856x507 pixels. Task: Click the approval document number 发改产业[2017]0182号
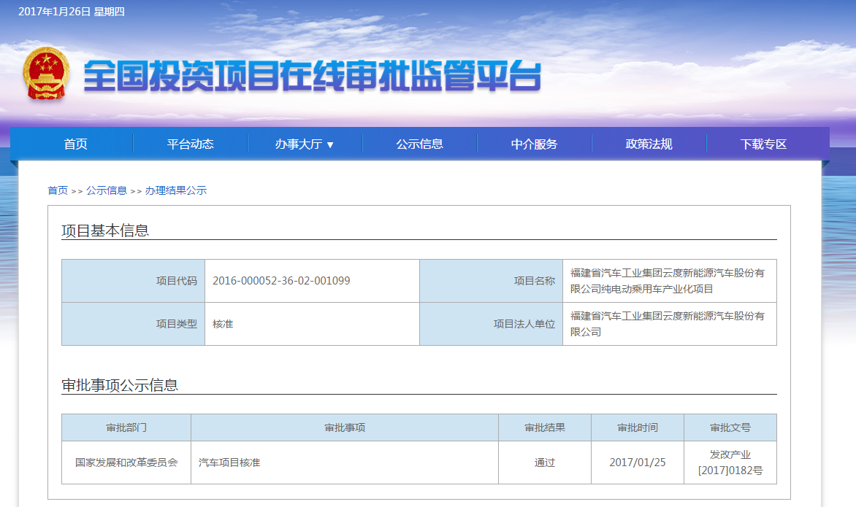(730, 463)
